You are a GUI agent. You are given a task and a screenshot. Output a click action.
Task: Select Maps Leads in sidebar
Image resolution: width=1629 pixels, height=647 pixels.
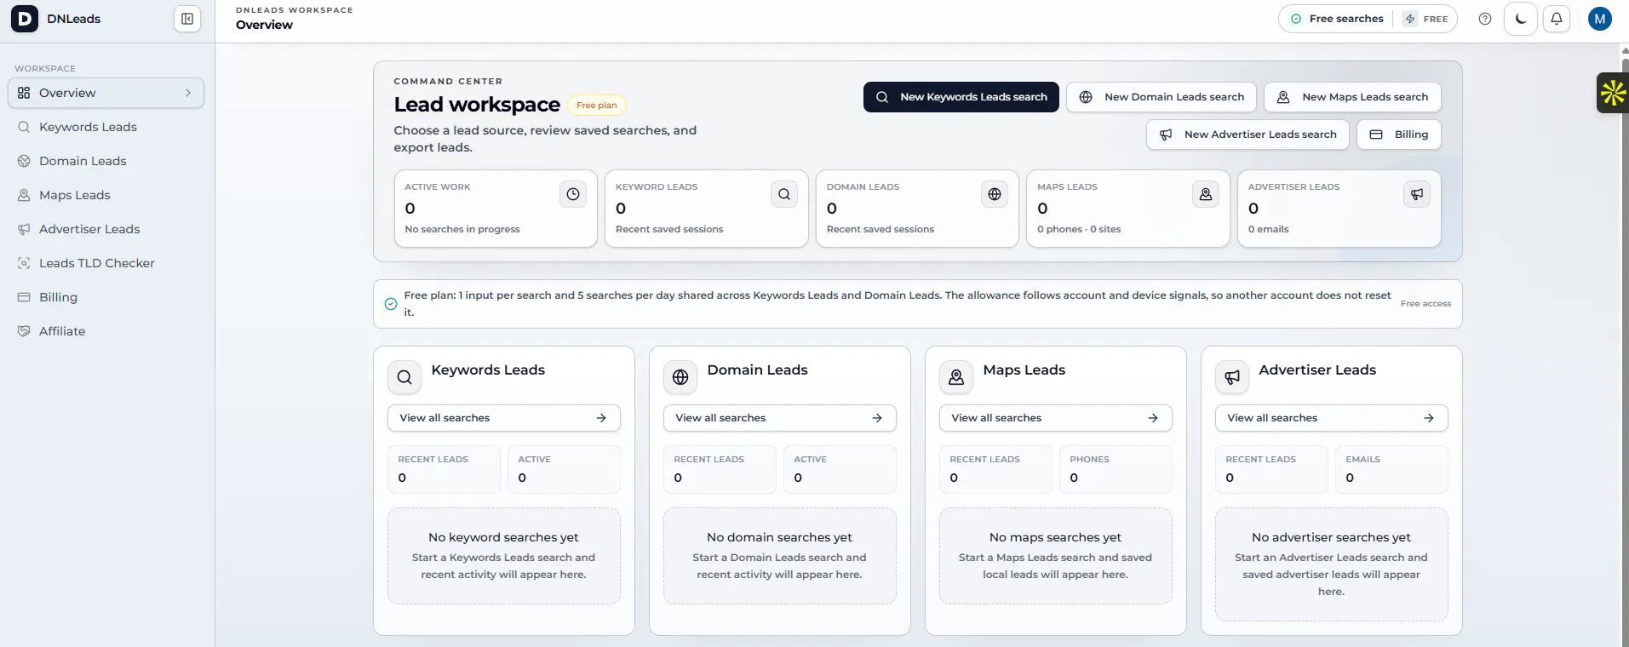pos(106,195)
